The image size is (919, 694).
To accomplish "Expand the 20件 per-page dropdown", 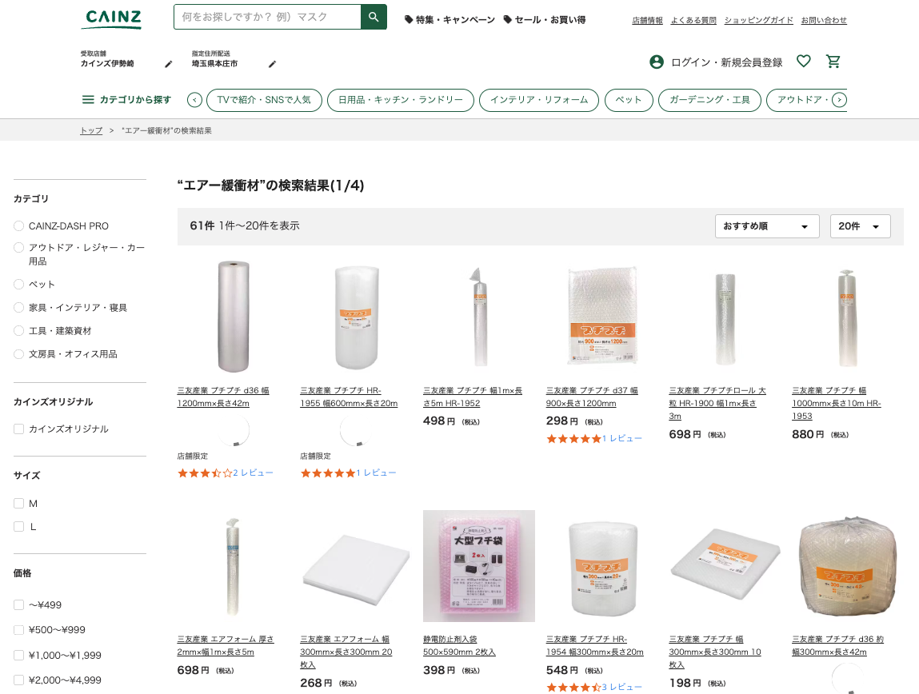I will [860, 226].
